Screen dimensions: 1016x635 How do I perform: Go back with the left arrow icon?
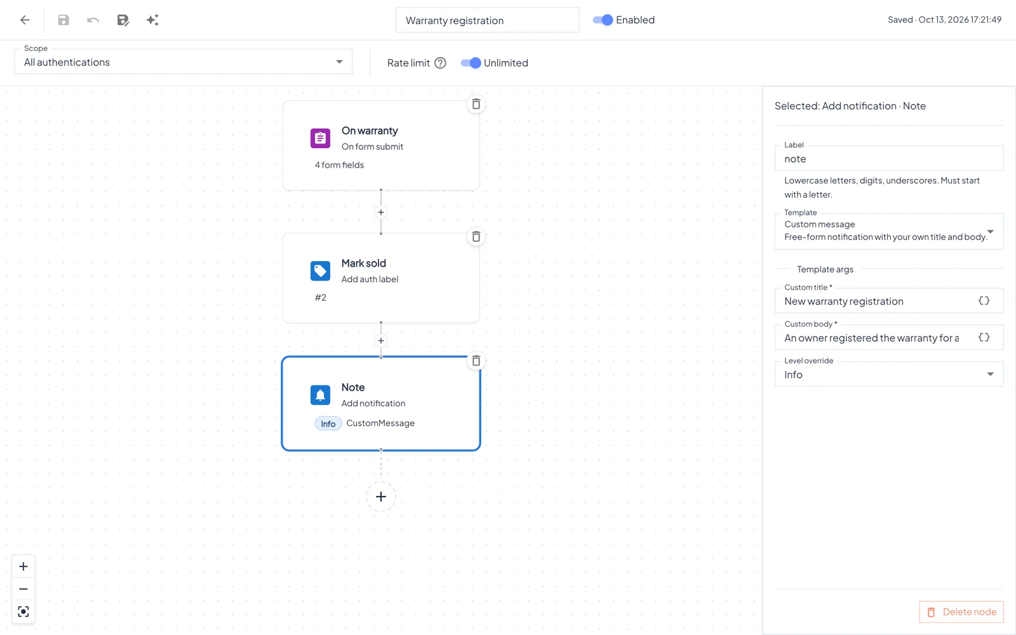(x=25, y=20)
